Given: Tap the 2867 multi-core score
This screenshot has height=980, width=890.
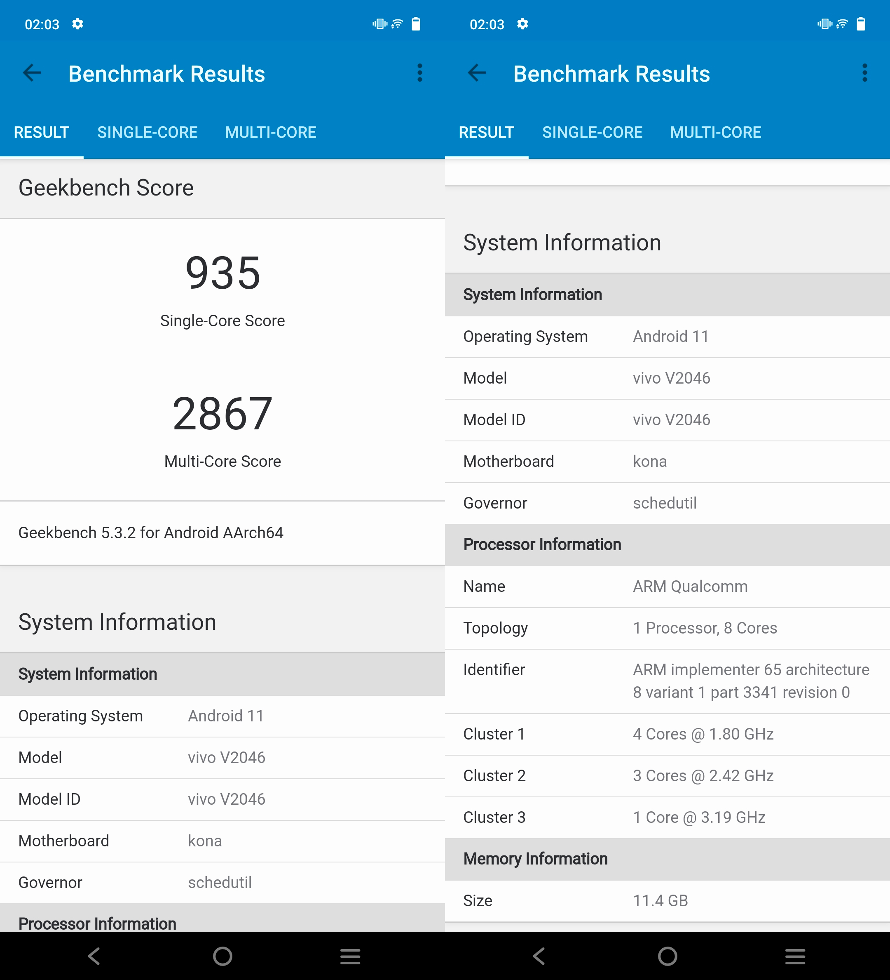Looking at the screenshot, I should (x=223, y=414).
